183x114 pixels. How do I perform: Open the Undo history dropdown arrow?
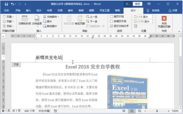(15, 4)
